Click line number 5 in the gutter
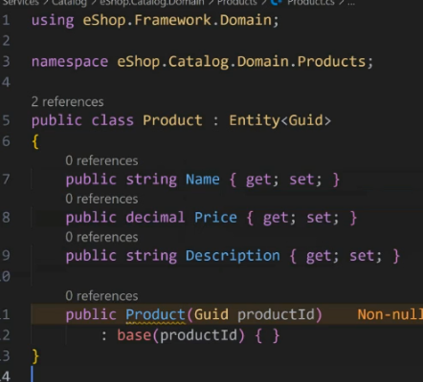 click(x=6, y=120)
